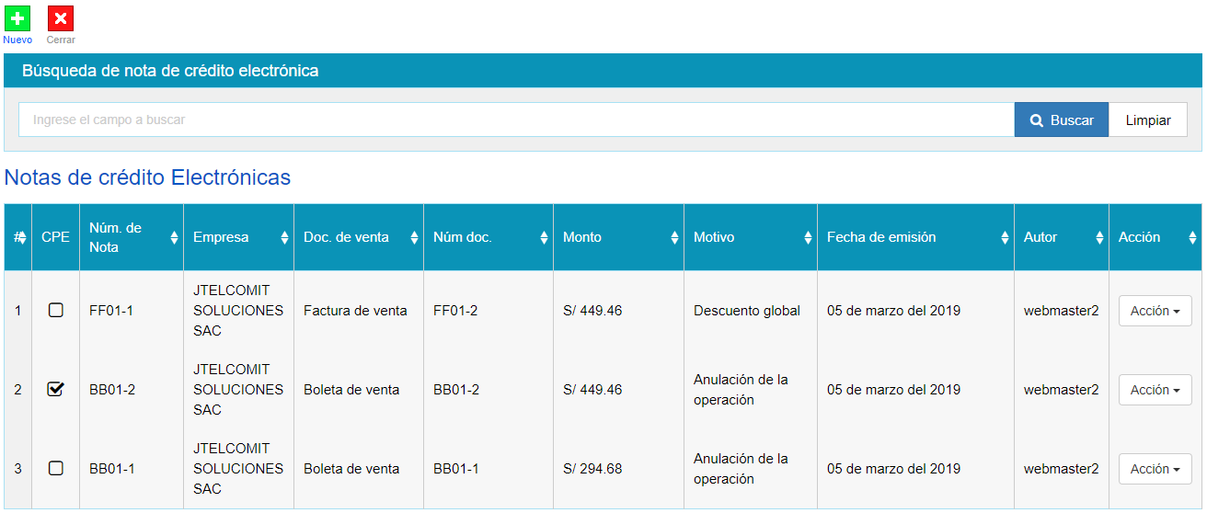Uncheck the CPE box for BB01-2
This screenshot has width=1207, height=513.
point(56,390)
